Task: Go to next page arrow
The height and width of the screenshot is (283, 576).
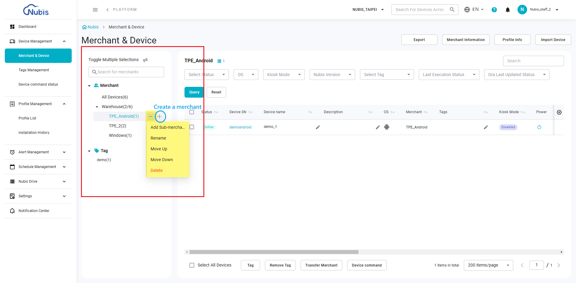Action: coord(559,265)
